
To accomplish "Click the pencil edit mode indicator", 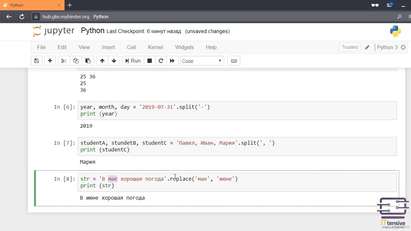I will click(x=367, y=47).
